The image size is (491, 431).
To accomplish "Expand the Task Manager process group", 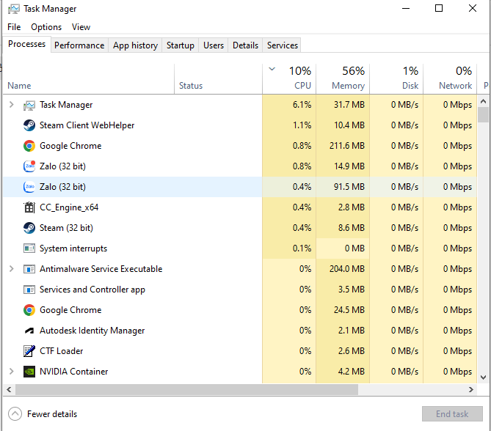I will [x=11, y=105].
